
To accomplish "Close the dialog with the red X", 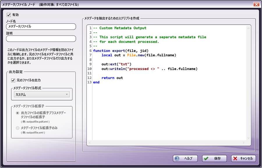I will (256, 4).
